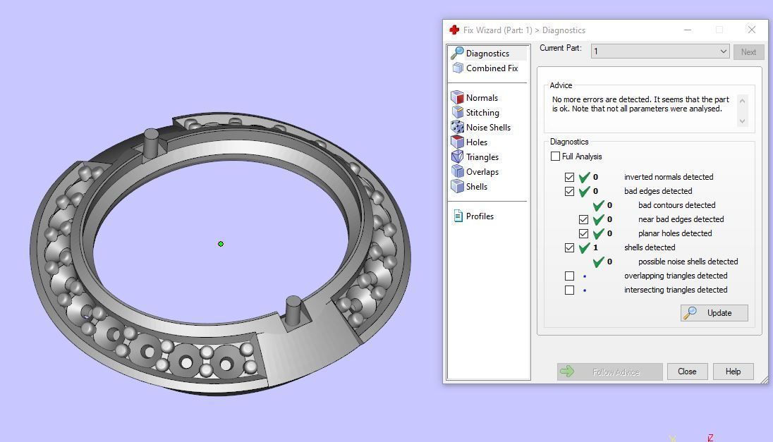
Task: Click the red cross Fix Wizard title icon
Action: tap(454, 30)
